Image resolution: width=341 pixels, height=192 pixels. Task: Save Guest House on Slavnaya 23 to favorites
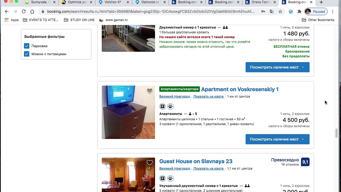[150, 163]
